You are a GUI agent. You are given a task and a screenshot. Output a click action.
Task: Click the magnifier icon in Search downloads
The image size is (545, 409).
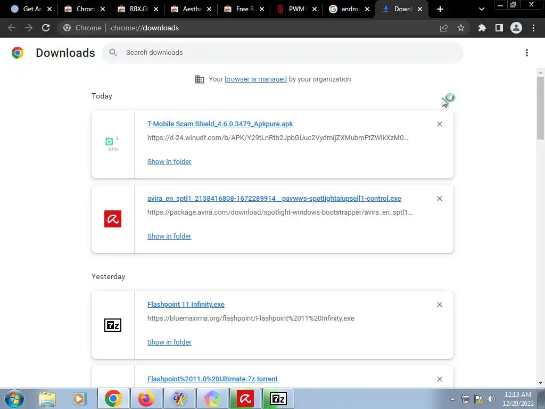113,53
